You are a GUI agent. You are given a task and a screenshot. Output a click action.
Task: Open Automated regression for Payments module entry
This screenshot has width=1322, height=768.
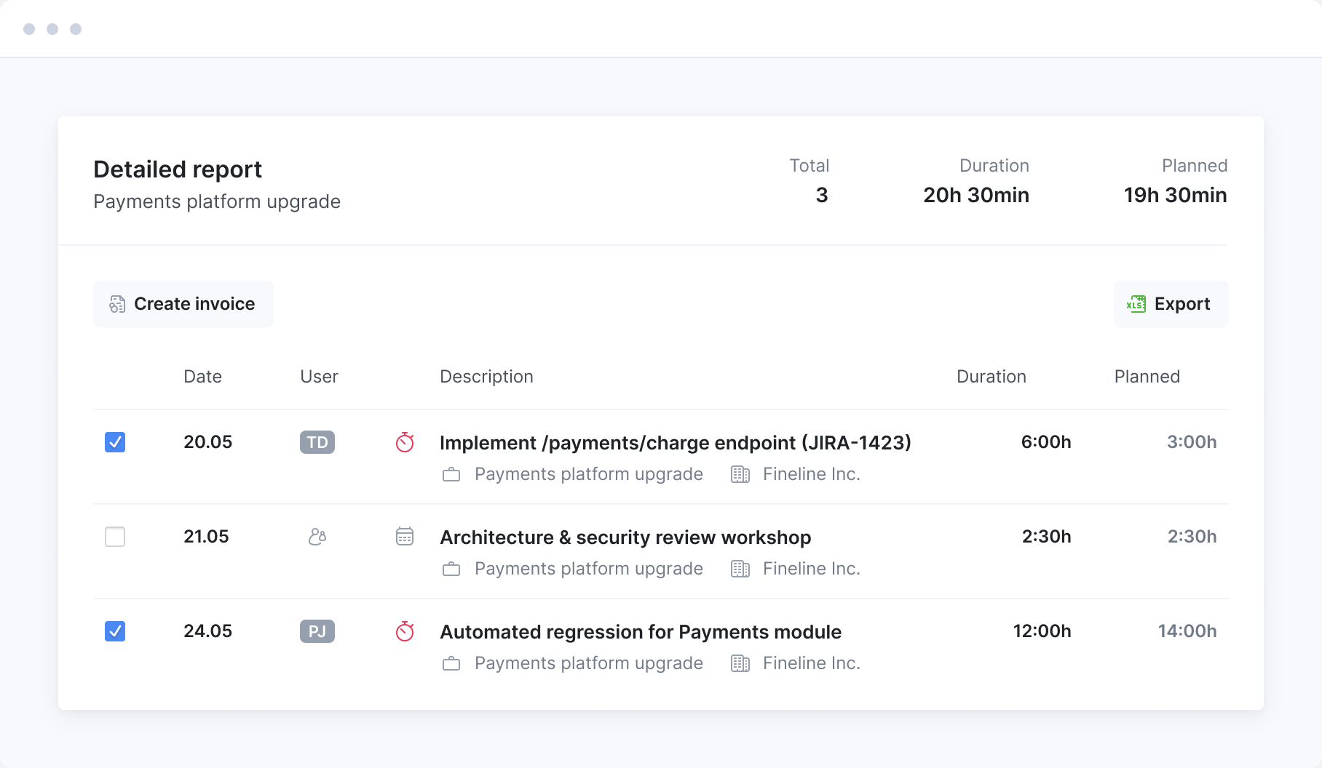coord(641,632)
